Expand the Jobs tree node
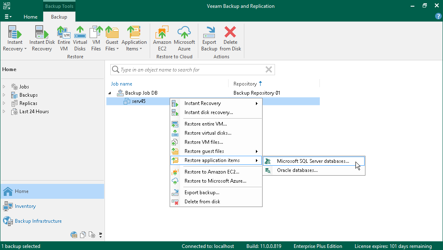443x250 pixels. [4, 87]
